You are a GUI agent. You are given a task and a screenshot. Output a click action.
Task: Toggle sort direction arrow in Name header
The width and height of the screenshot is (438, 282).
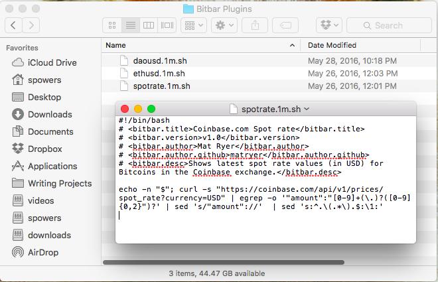point(292,45)
